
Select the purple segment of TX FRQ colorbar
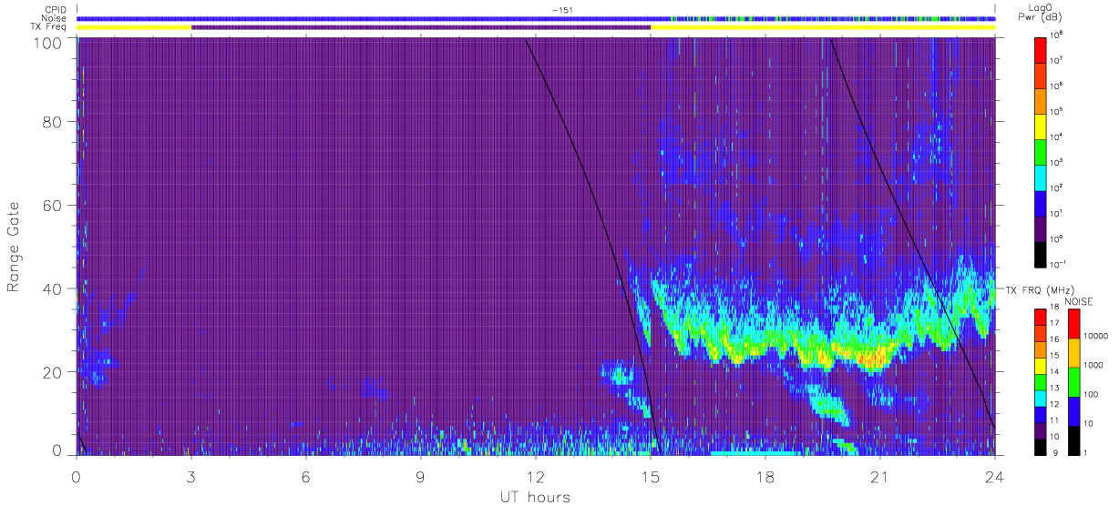coord(1042,429)
